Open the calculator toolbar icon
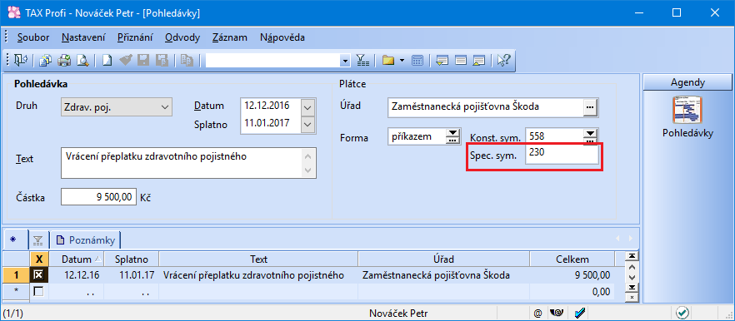This screenshot has width=735, height=321. tap(417, 61)
